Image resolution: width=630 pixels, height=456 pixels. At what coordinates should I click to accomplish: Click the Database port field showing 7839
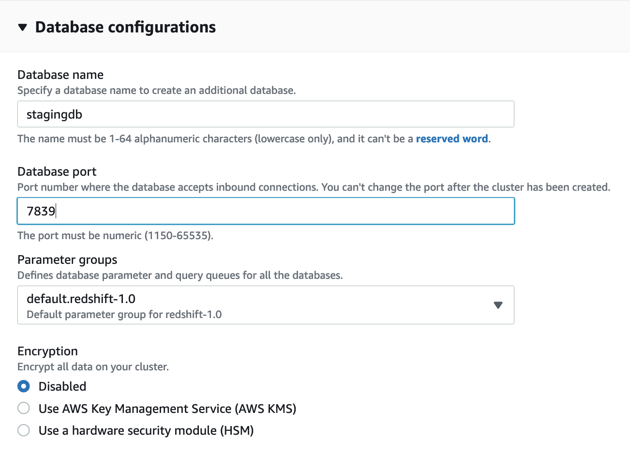[x=265, y=211]
